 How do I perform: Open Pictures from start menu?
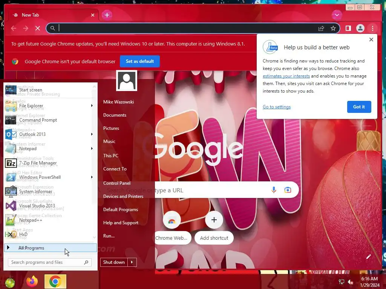pos(111,128)
